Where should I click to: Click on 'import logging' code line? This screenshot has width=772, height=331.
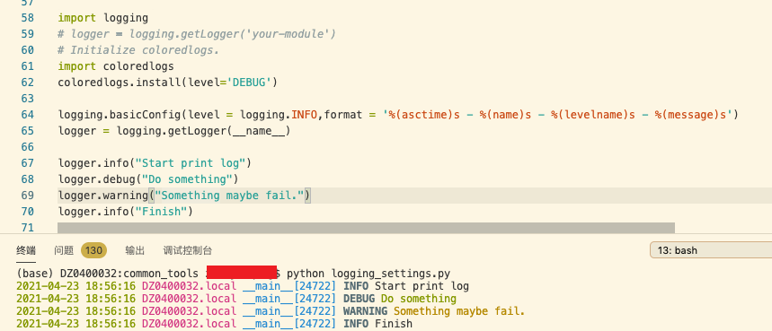(x=102, y=18)
